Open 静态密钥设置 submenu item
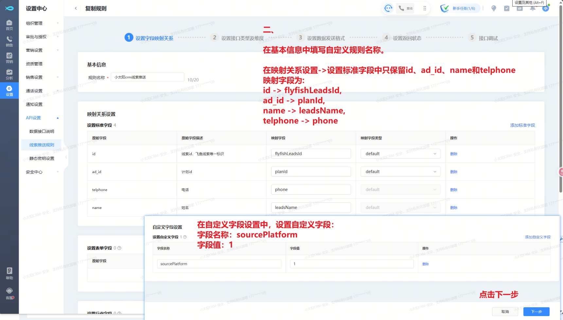 click(x=42, y=159)
